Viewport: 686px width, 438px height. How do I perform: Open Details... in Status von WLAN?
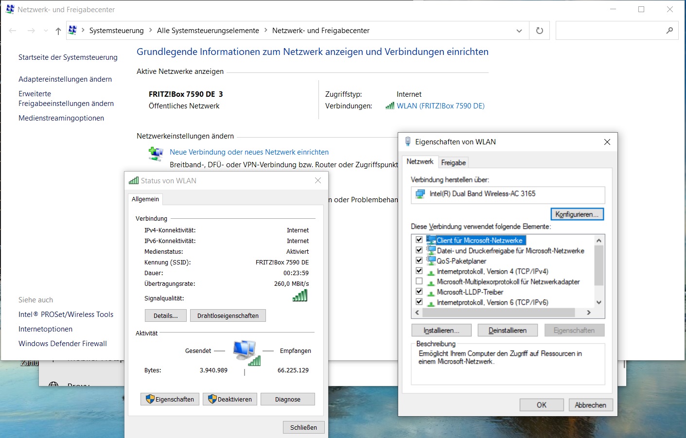(166, 315)
